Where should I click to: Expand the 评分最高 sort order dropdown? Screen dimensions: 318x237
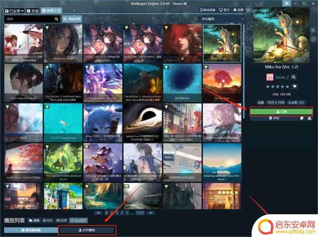tap(222, 19)
